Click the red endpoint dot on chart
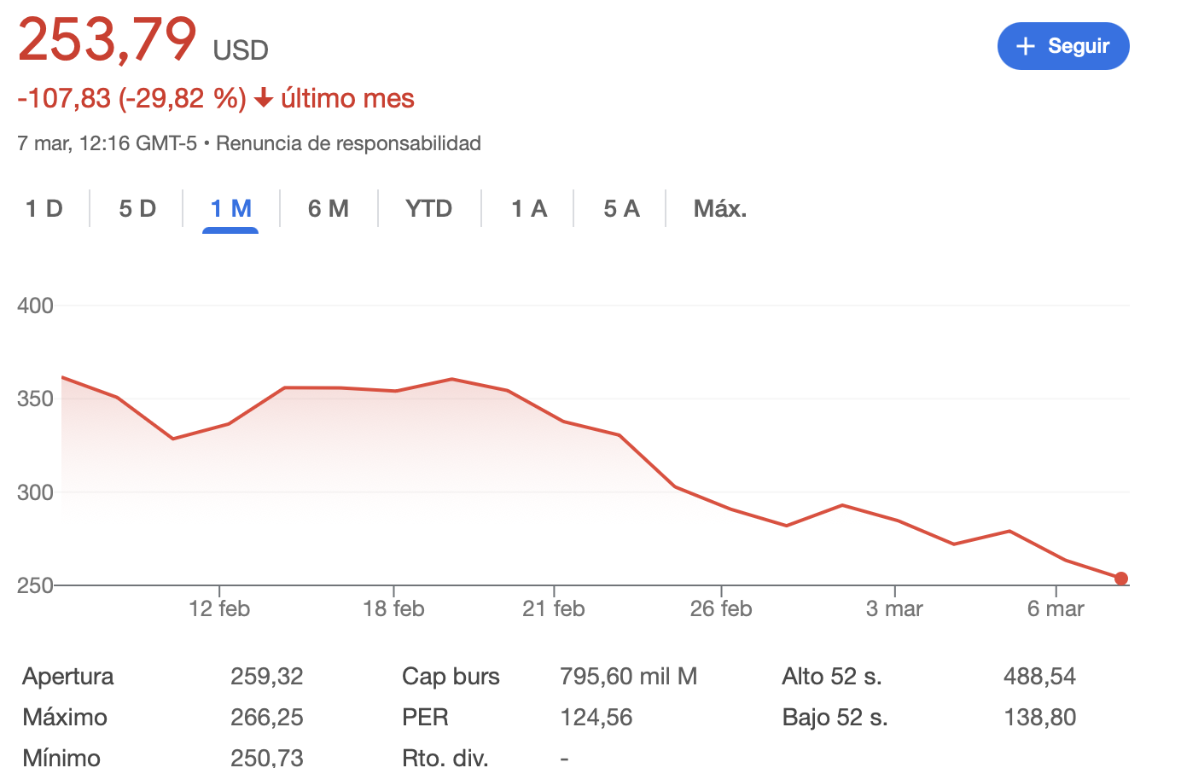The image size is (1181, 768). (x=1121, y=579)
